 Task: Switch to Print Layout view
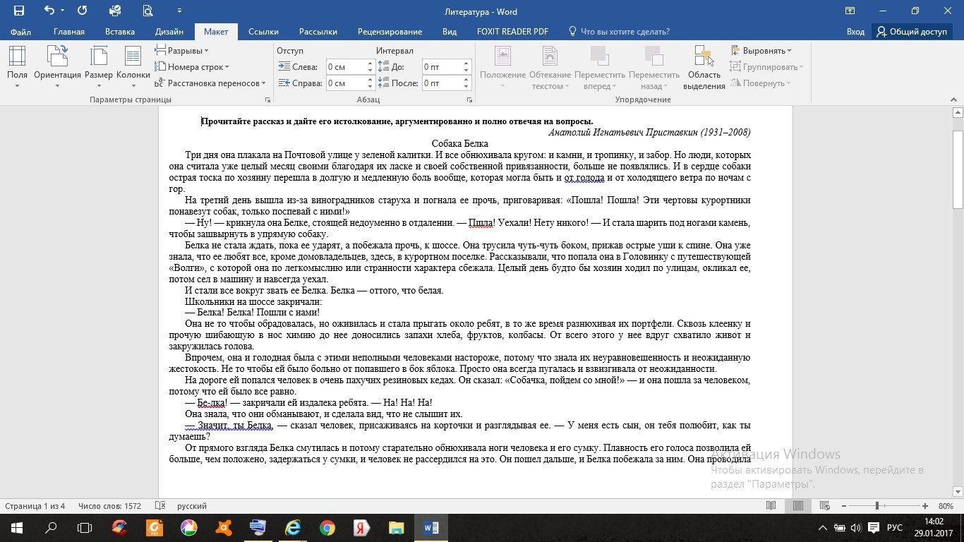click(798, 506)
